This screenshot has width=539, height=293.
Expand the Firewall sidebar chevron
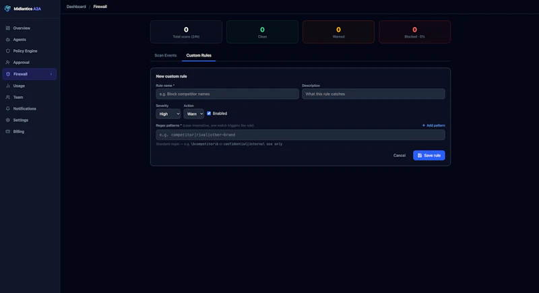[51, 74]
